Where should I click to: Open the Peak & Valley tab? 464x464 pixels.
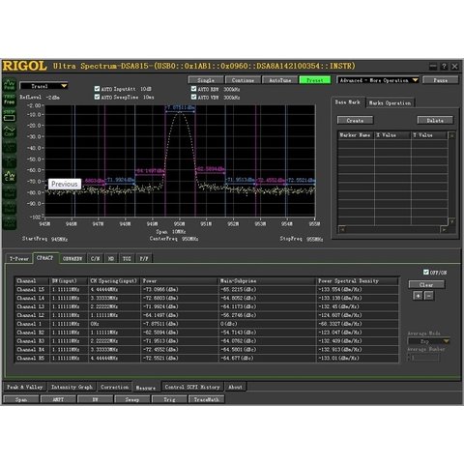tap(25, 387)
